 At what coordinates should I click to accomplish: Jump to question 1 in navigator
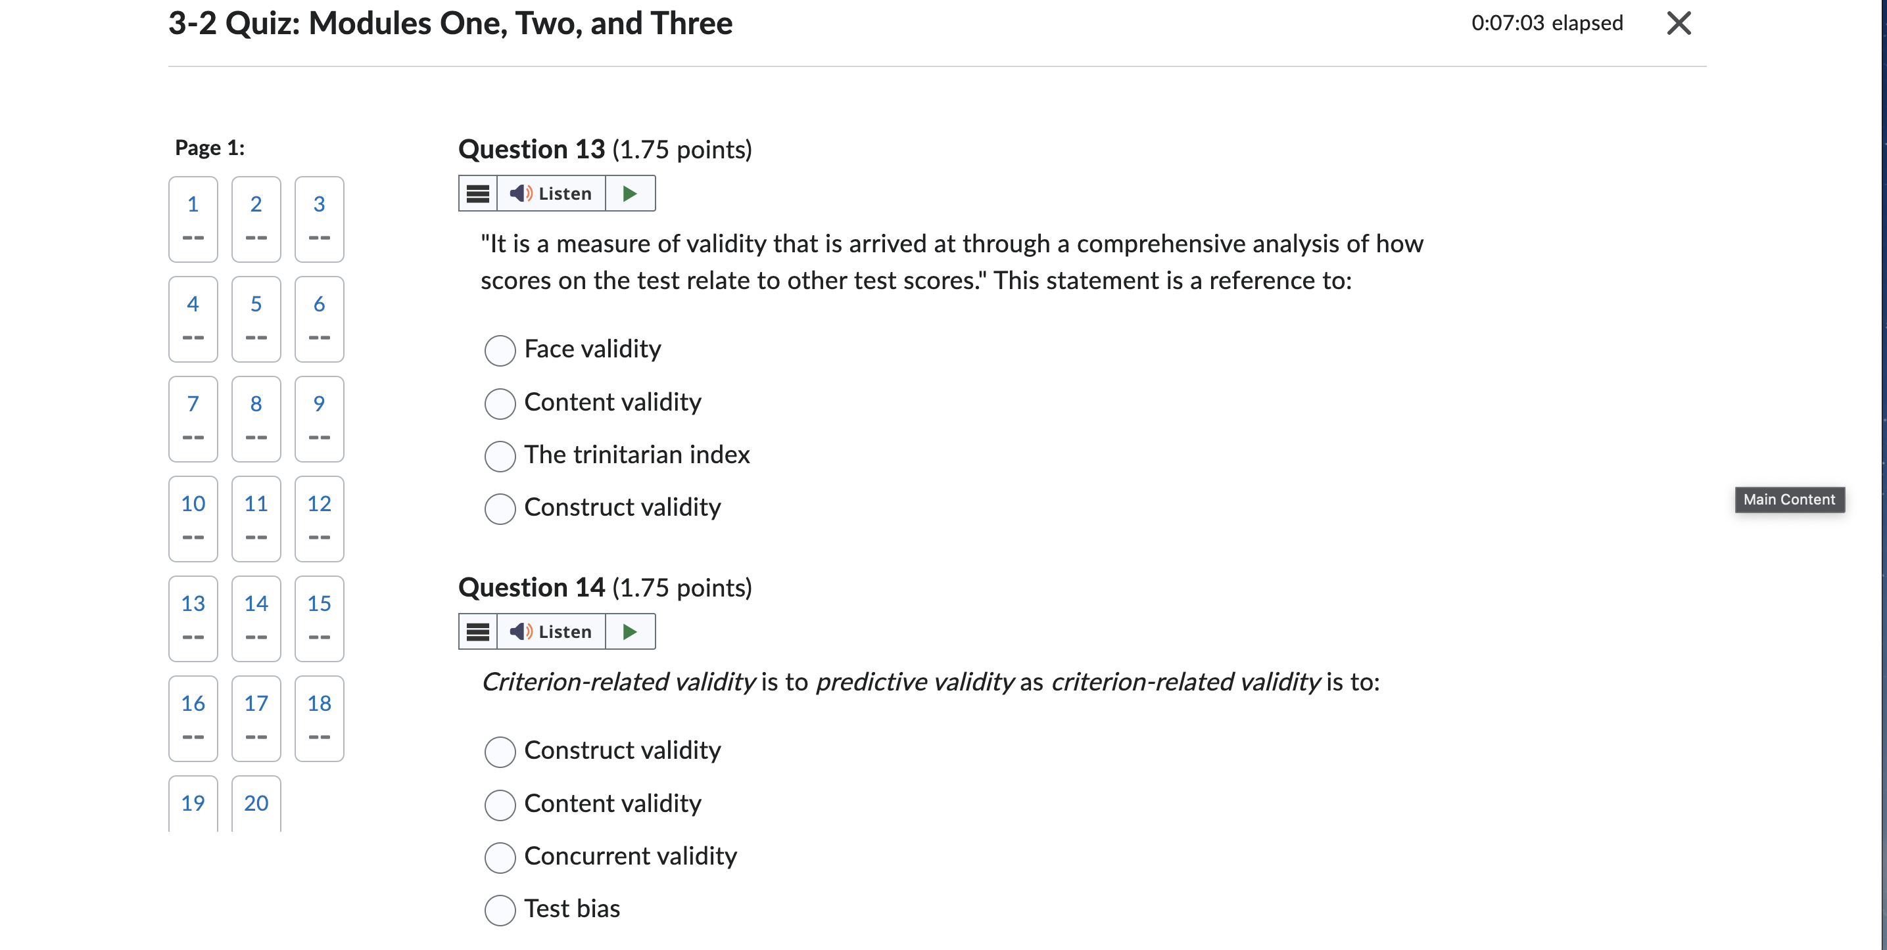pyautogui.click(x=193, y=219)
